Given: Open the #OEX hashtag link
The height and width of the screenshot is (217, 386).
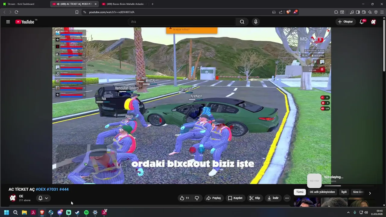Looking at the screenshot, I should click(41, 189).
